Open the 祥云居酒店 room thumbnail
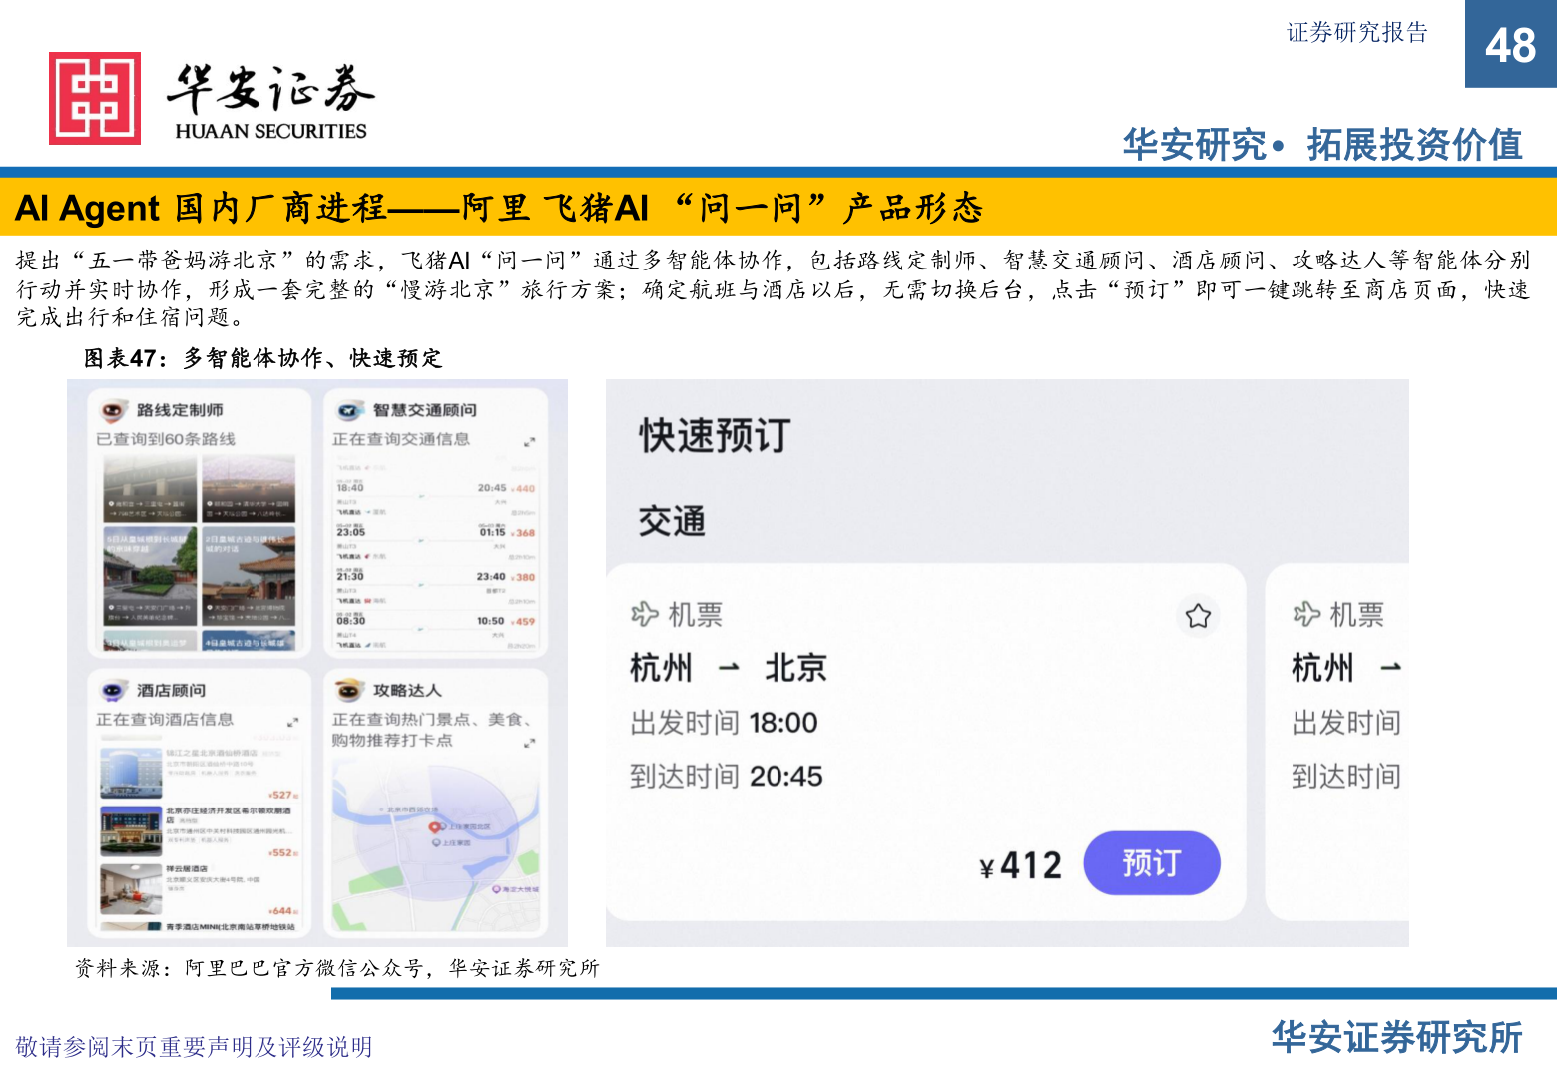The width and height of the screenshot is (1557, 1078). [131, 889]
